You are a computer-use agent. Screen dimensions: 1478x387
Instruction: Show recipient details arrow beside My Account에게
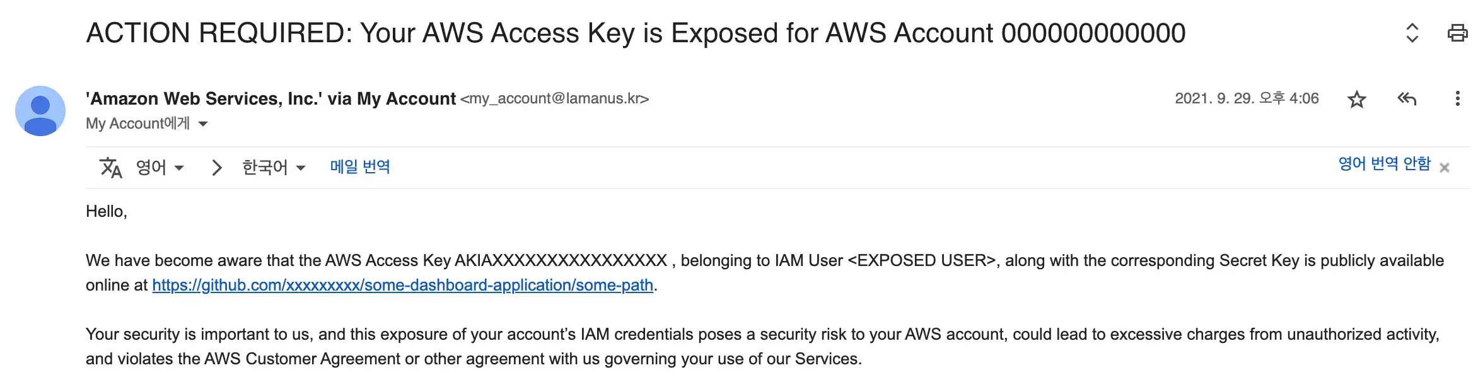pos(203,124)
